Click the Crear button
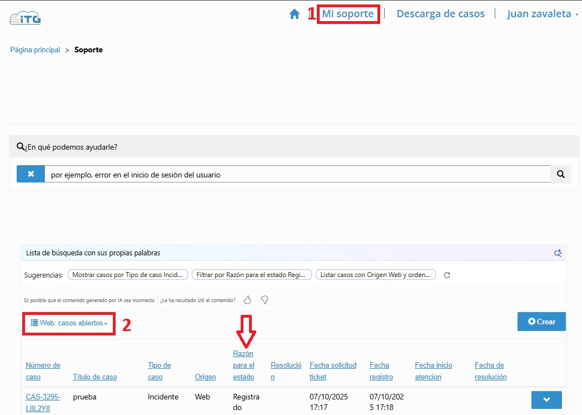The height and width of the screenshot is (415, 582). (541, 322)
